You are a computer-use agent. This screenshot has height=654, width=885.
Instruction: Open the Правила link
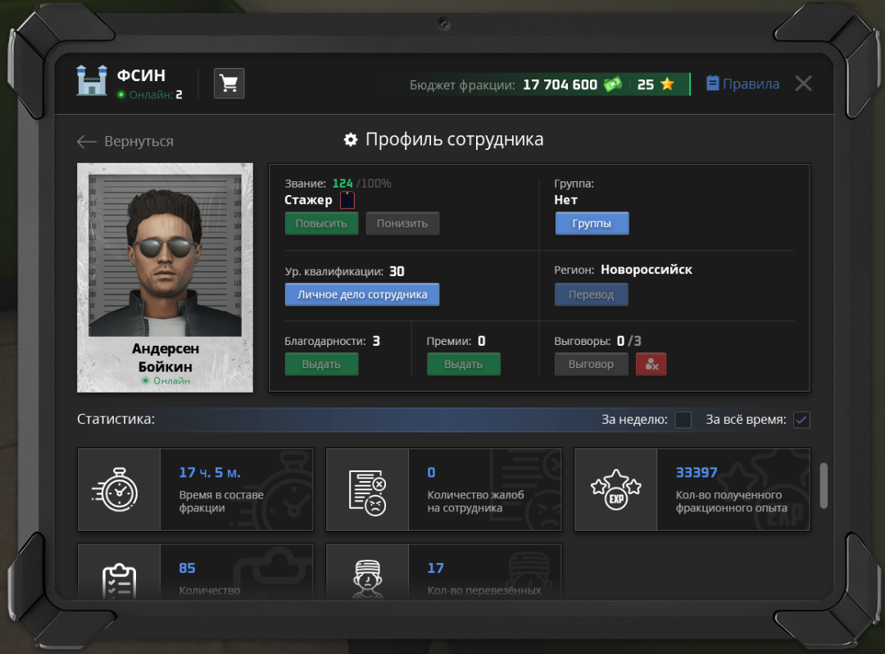tap(742, 84)
